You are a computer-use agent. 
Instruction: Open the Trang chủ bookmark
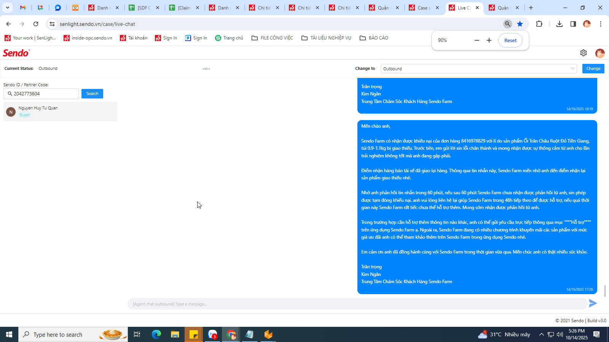pos(229,38)
